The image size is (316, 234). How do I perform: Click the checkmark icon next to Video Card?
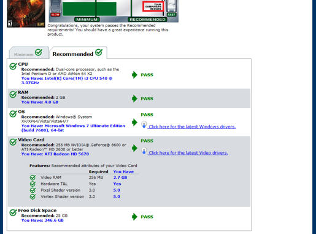tap(13, 142)
